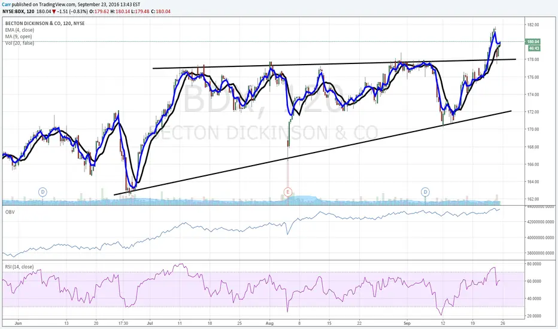Click the 166.00 price axis label

(x=533, y=164)
